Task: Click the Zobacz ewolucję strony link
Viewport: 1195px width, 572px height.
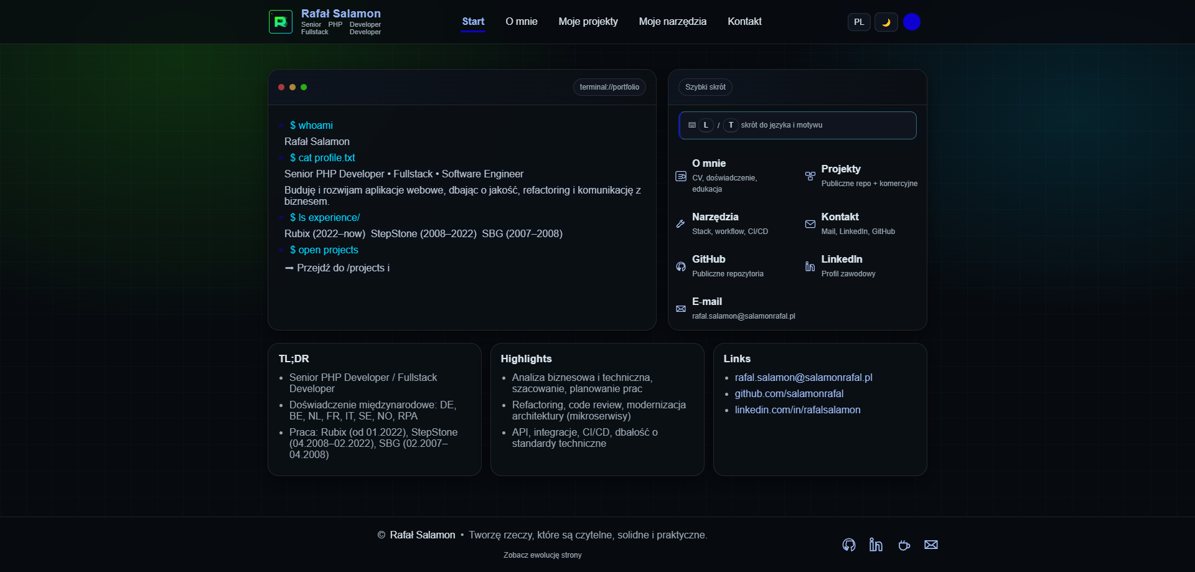Action: (542, 555)
